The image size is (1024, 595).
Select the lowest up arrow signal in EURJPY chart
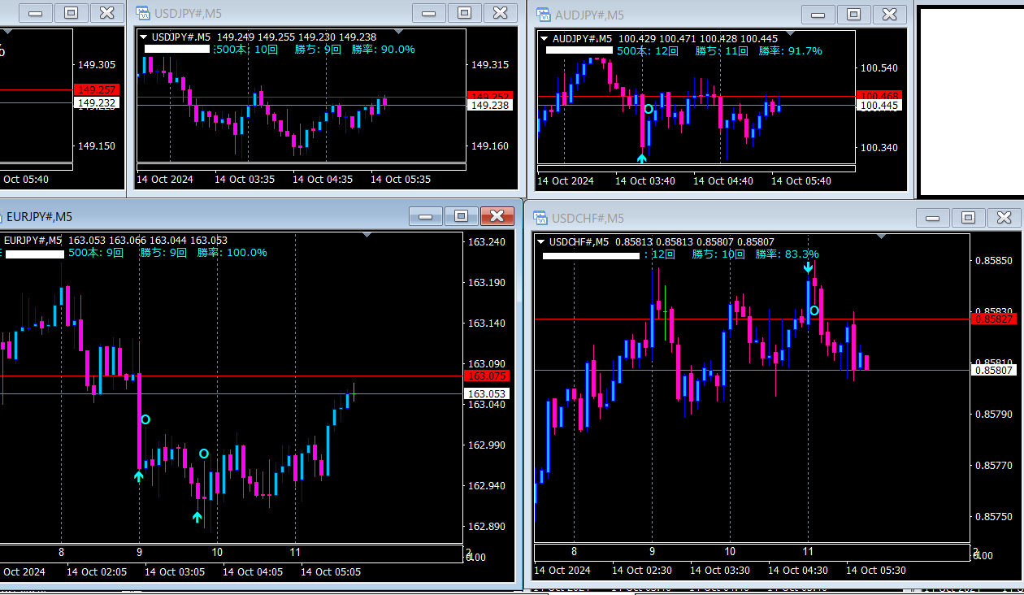click(197, 517)
